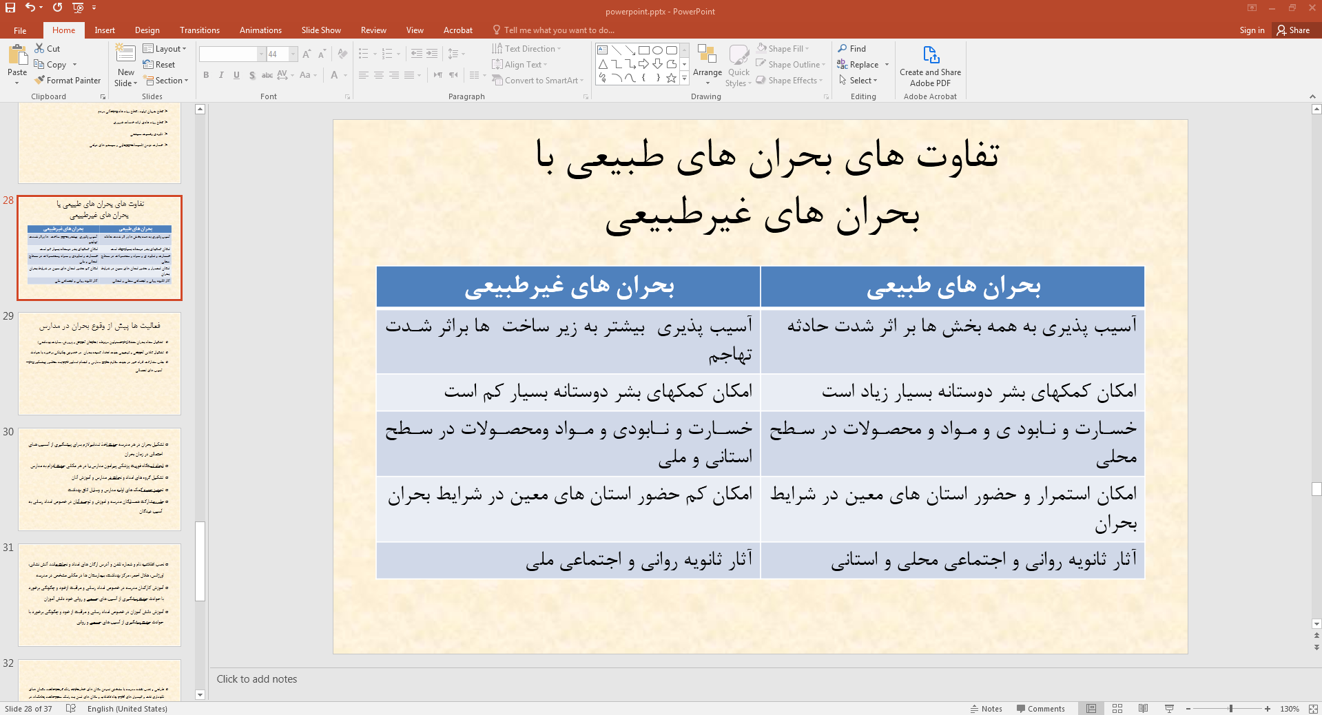1322x715 pixels.
Task: Open the Transitions ribbon tab
Action: 200,30
